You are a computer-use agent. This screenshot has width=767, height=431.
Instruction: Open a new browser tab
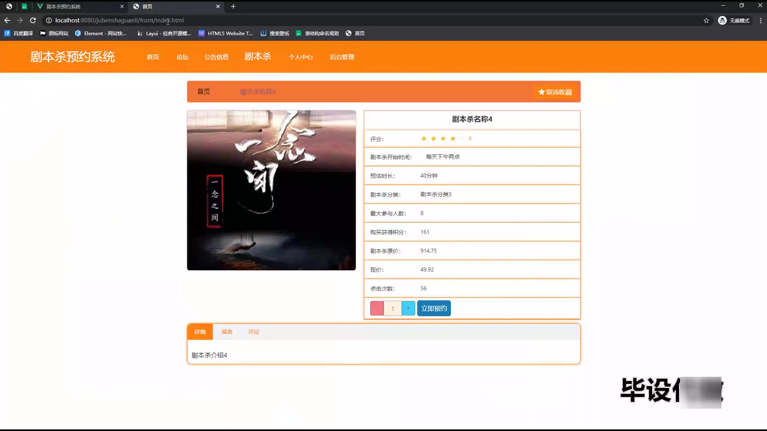coord(233,6)
